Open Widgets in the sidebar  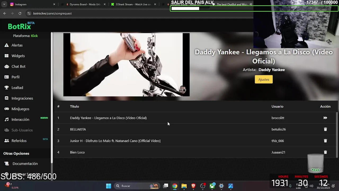click(18, 56)
